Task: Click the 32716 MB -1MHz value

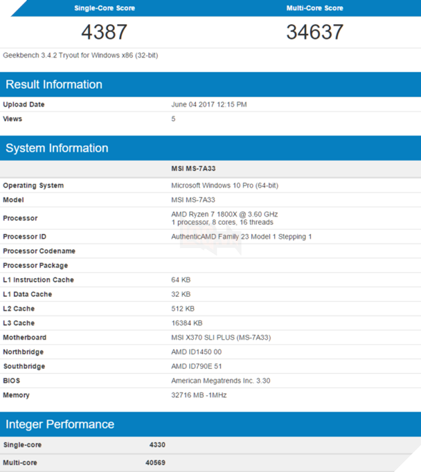Action: click(199, 395)
